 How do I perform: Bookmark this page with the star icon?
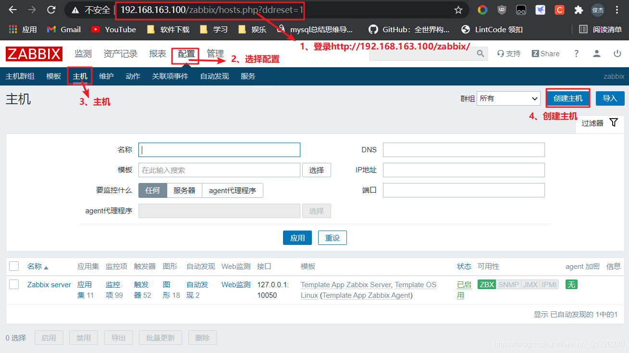458,10
